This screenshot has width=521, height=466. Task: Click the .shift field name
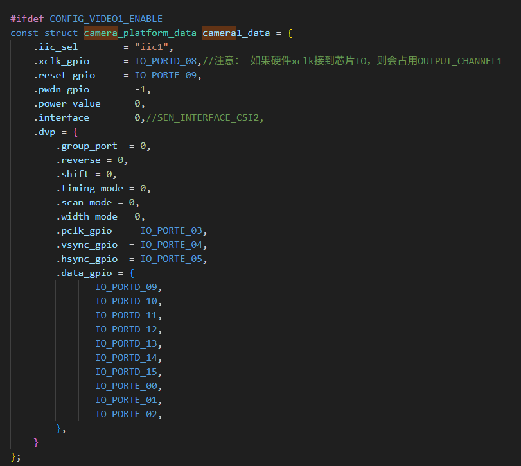tap(73, 174)
